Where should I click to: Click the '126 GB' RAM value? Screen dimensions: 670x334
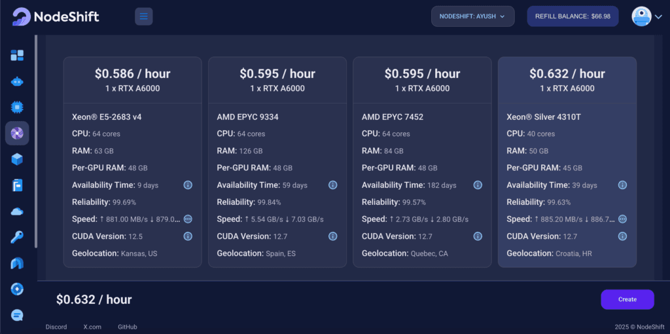click(x=250, y=151)
